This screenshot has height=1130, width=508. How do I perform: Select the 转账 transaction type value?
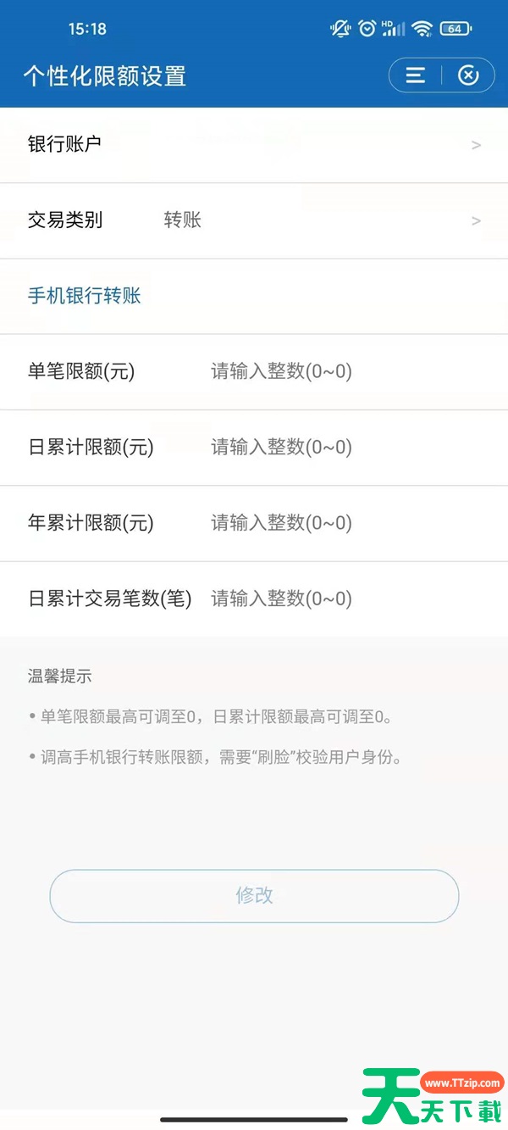pyautogui.click(x=180, y=220)
